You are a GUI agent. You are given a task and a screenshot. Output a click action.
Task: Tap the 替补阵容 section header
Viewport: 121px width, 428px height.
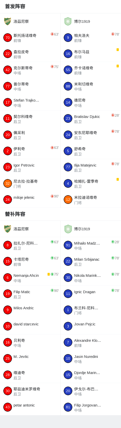click(15, 214)
